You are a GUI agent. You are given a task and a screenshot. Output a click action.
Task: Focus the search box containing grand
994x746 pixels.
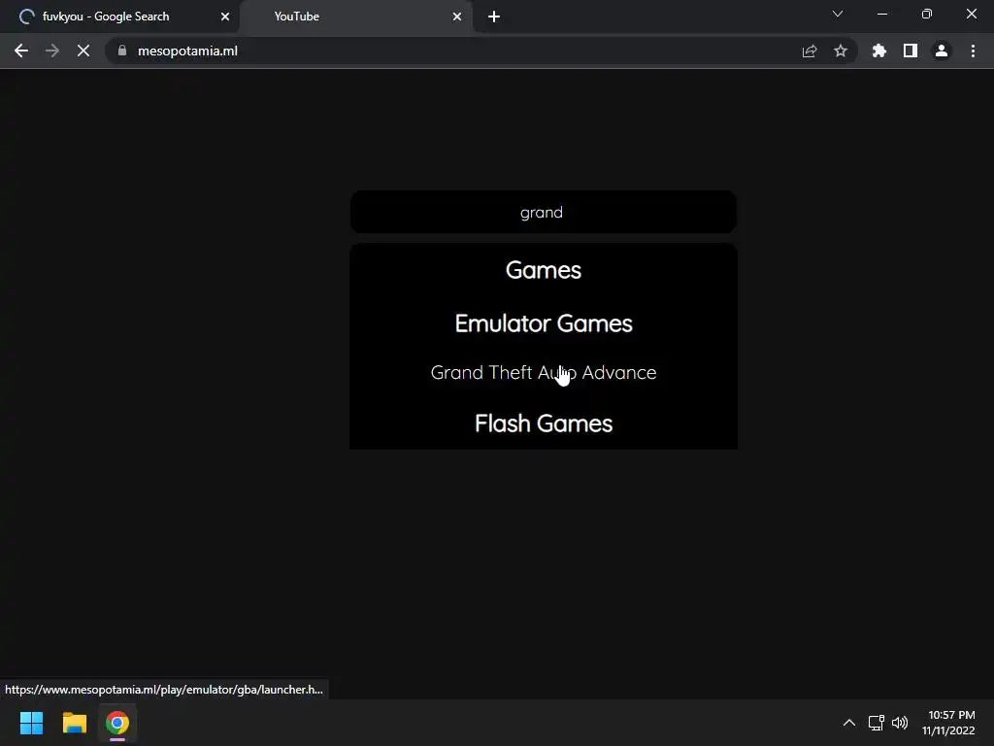[x=544, y=212]
